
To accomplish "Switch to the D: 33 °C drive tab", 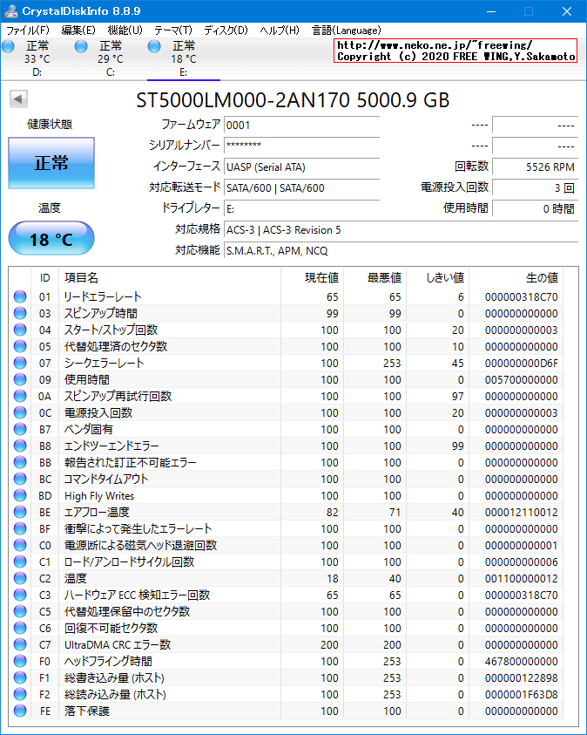I will (x=37, y=58).
